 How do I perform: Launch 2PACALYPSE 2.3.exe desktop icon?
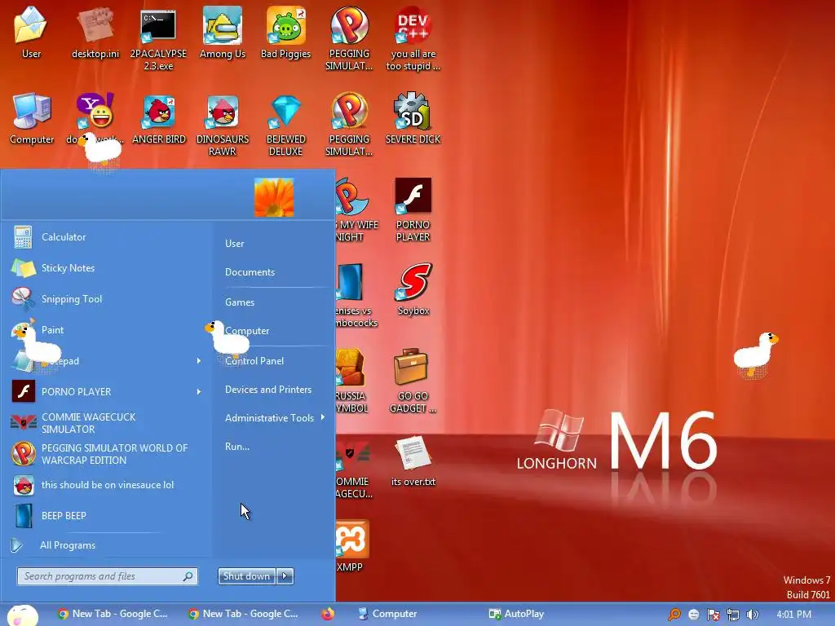[x=158, y=38]
